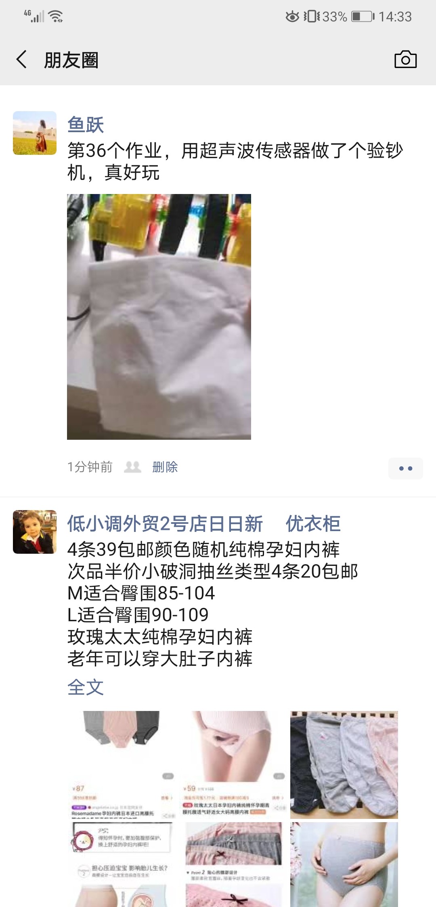
Task: Open the camera icon to post
Action: click(x=405, y=60)
